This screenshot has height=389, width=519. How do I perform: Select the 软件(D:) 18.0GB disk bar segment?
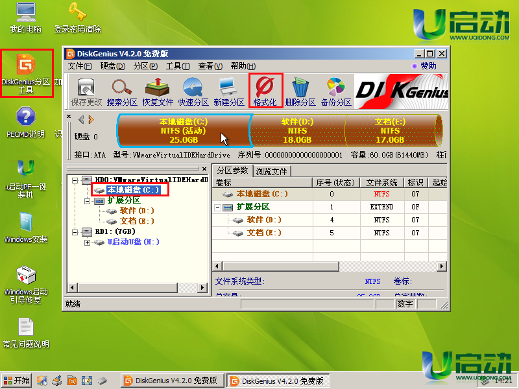(x=297, y=131)
